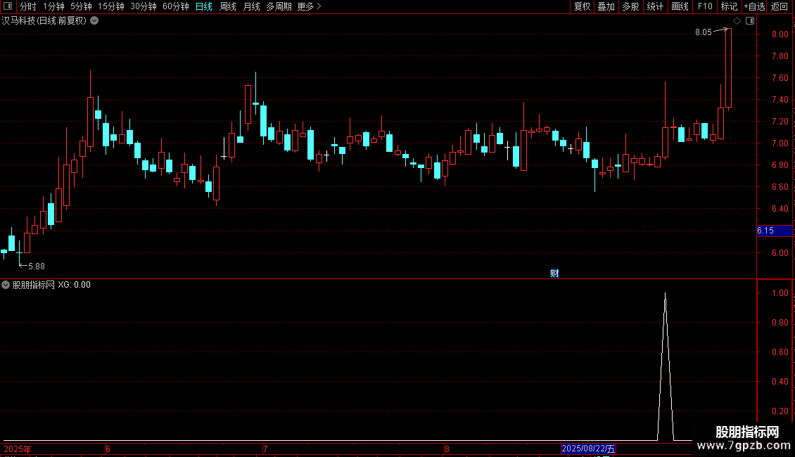Click the XG: 0.00 indicator value
Image resolution: width=795 pixels, height=457 pixels.
[x=74, y=285]
